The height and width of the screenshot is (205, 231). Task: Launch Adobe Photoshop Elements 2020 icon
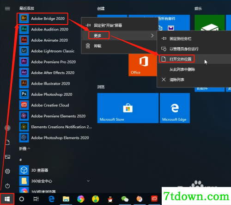pyautogui.click(x=24, y=137)
